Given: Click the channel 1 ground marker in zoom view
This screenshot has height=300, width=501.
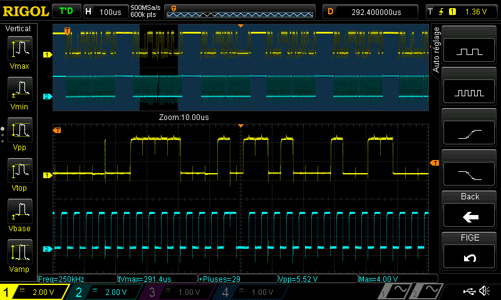Looking at the screenshot, I should tap(48, 176).
